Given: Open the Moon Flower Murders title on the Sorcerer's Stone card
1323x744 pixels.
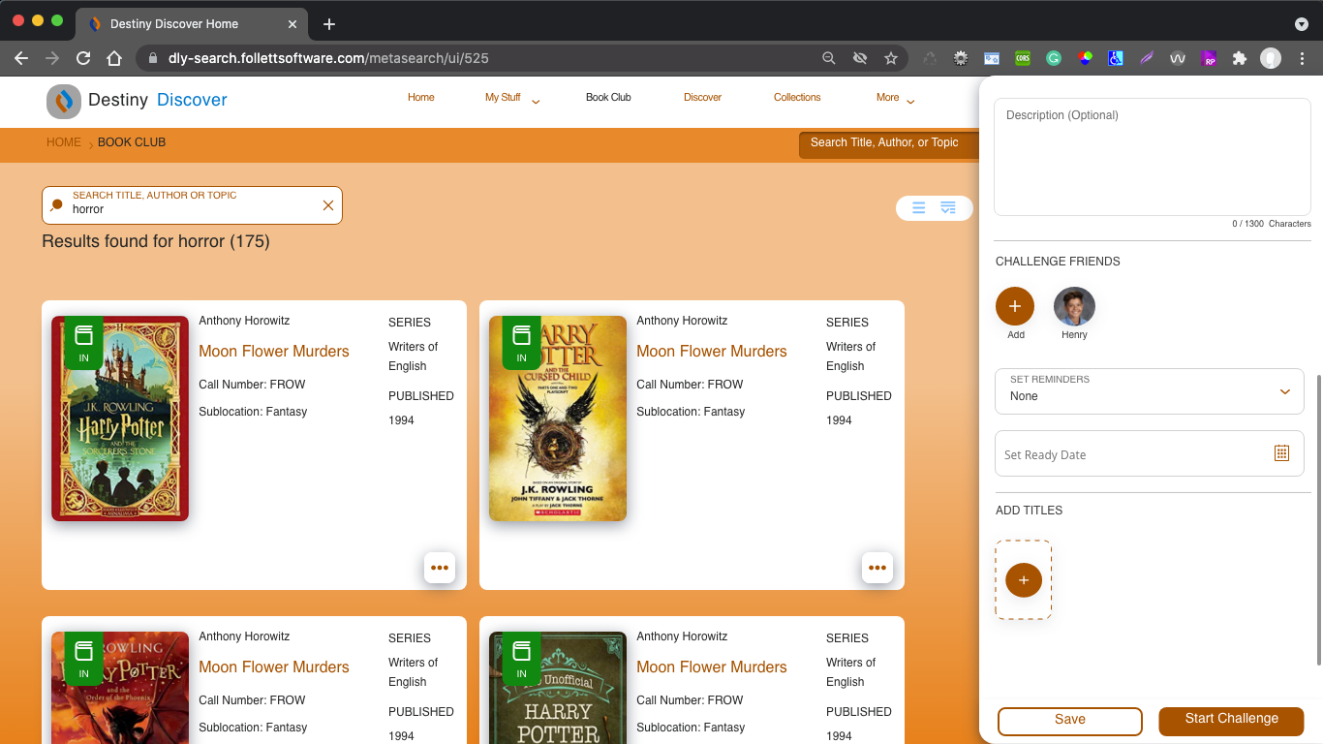Looking at the screenshot, I should [274, 352].
